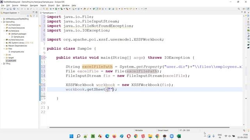This screenshot has width=250, height=140.
Task: Select employees.xlsx in the tree
Action: click(x=17, y=52)
